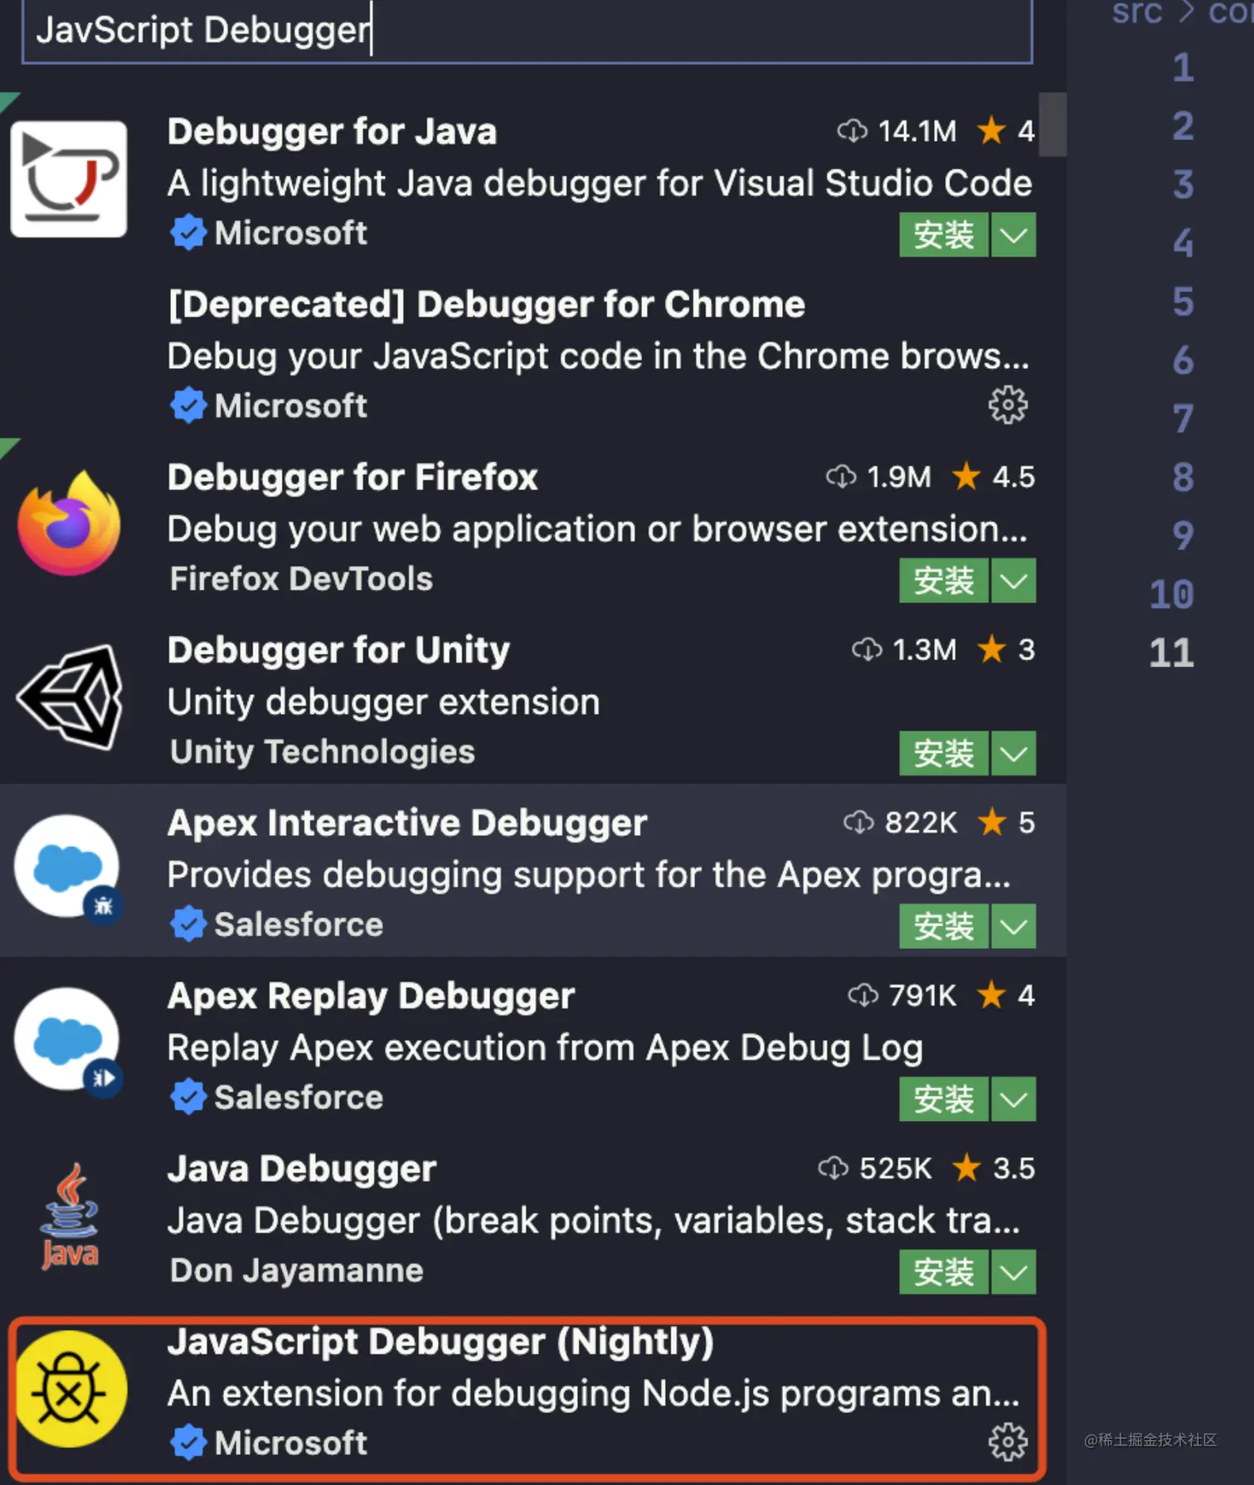The image size is (1254, 1485).
Task: Open the 'Debugger for Firefox' title
Action: coord(352,478)
